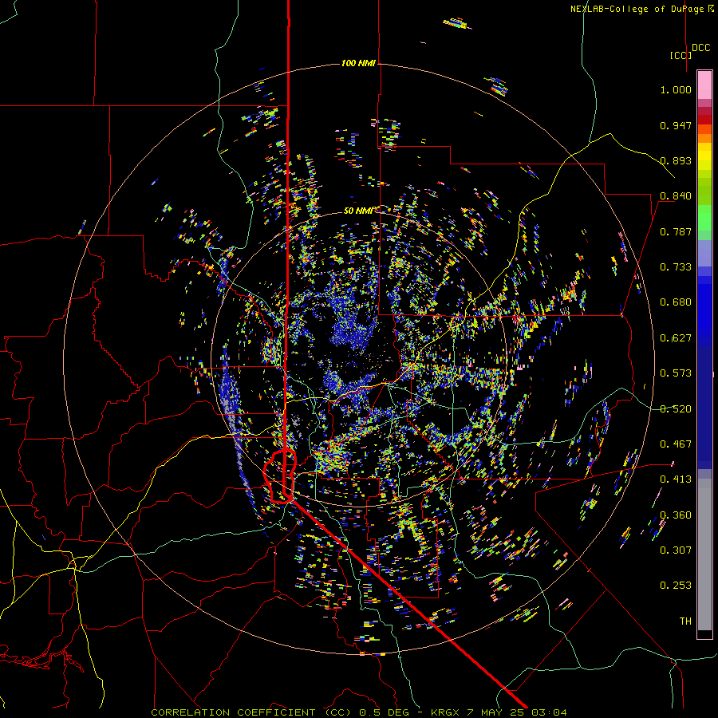
Task: Select the 0.413 legend value
Action: (676, 479)
